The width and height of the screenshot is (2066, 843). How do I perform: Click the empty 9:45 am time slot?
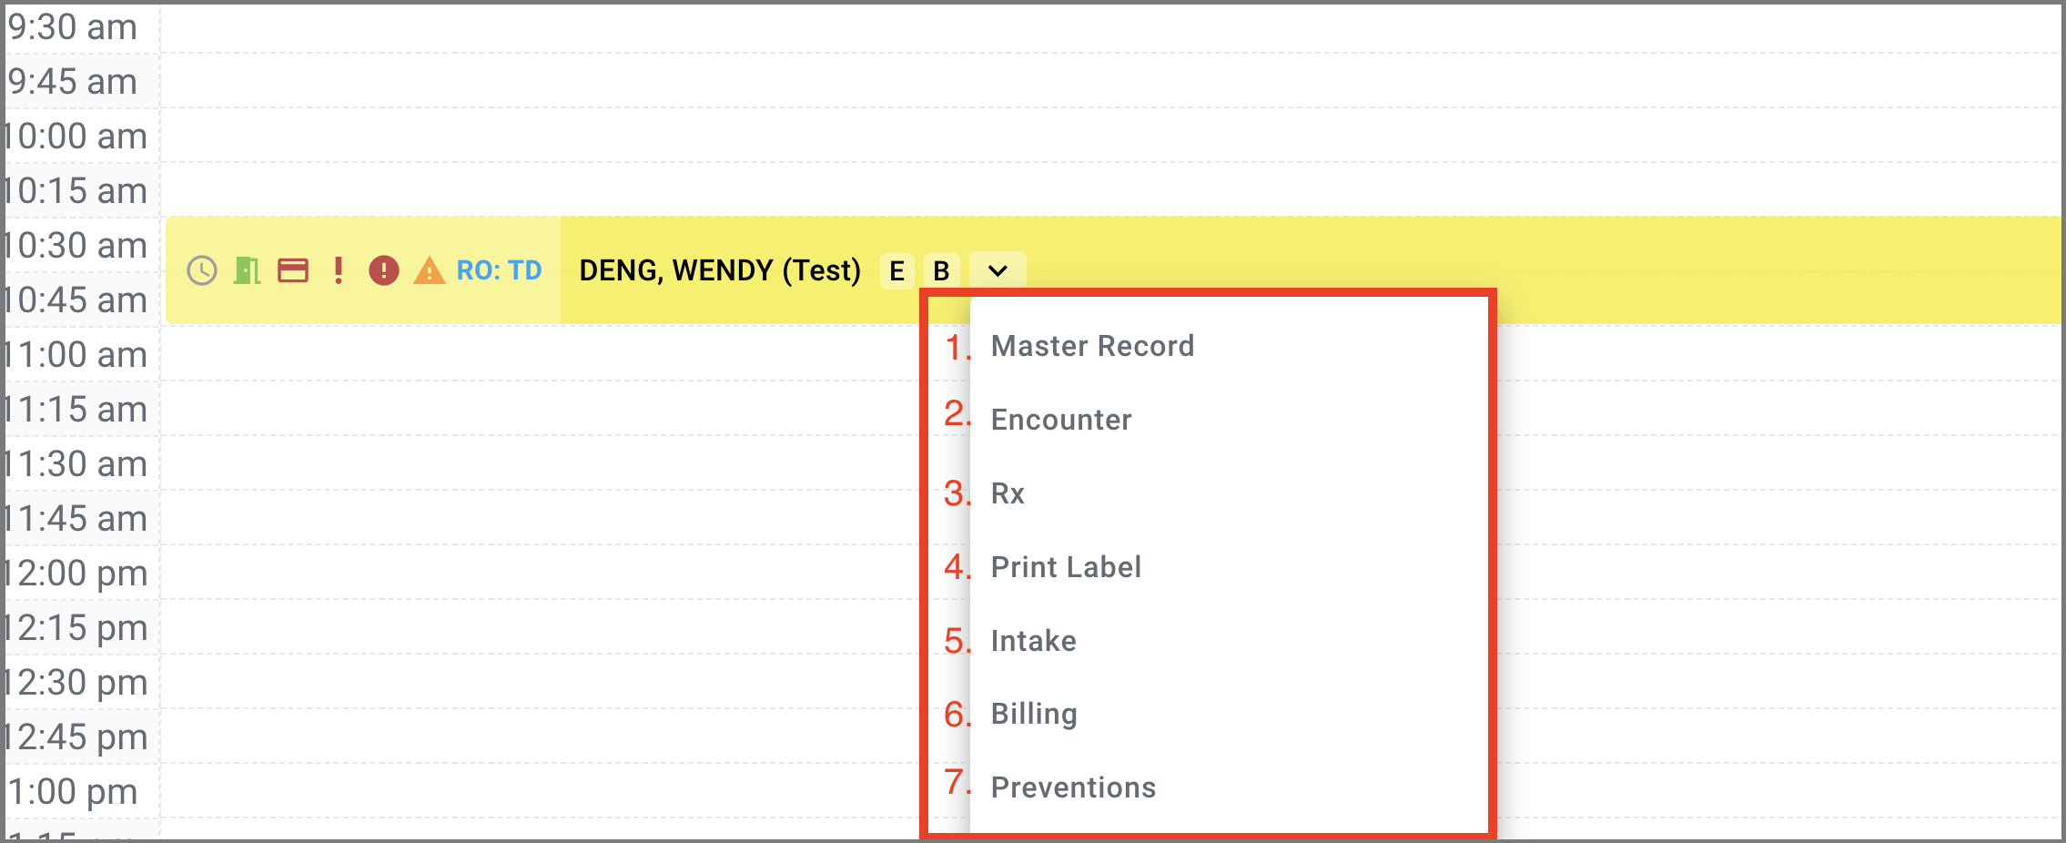tap(1092, 81)
